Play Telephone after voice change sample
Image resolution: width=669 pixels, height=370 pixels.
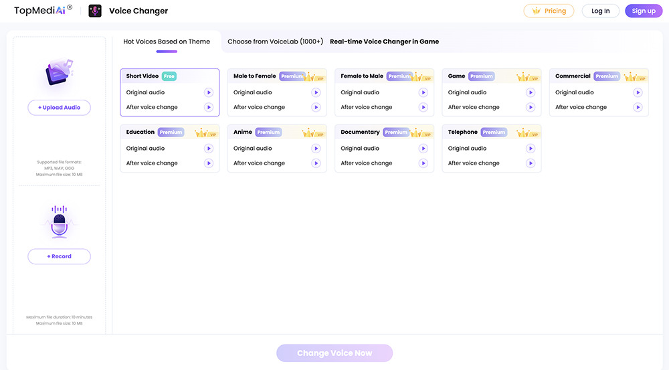[x=531, y=163]
